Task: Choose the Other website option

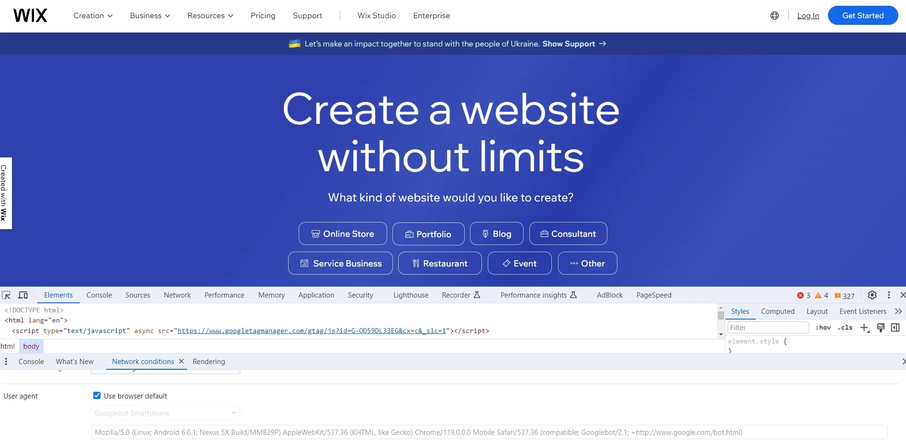Action: pyautogui.click(x=587, y=263)
